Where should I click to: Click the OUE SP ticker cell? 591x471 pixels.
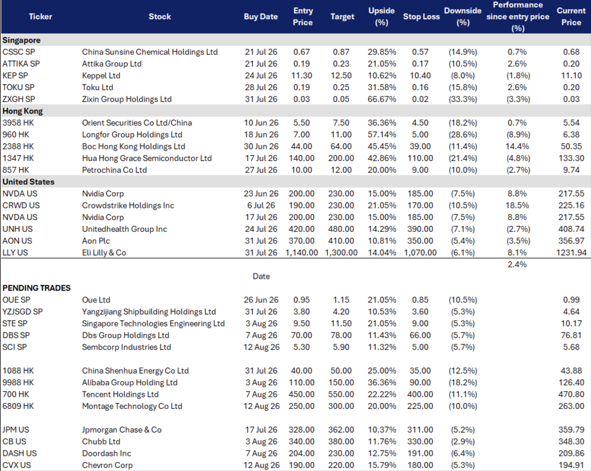[x=17, y=300]
